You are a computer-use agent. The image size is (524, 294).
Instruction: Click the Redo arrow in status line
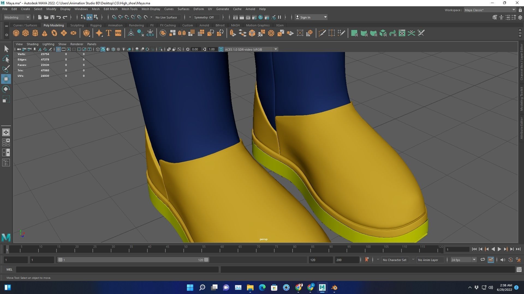pyautogui.click(x=65, y=17)
